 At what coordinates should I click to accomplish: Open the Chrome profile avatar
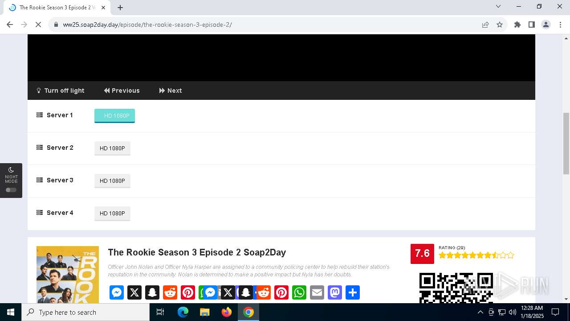click(x=546, y=25)
